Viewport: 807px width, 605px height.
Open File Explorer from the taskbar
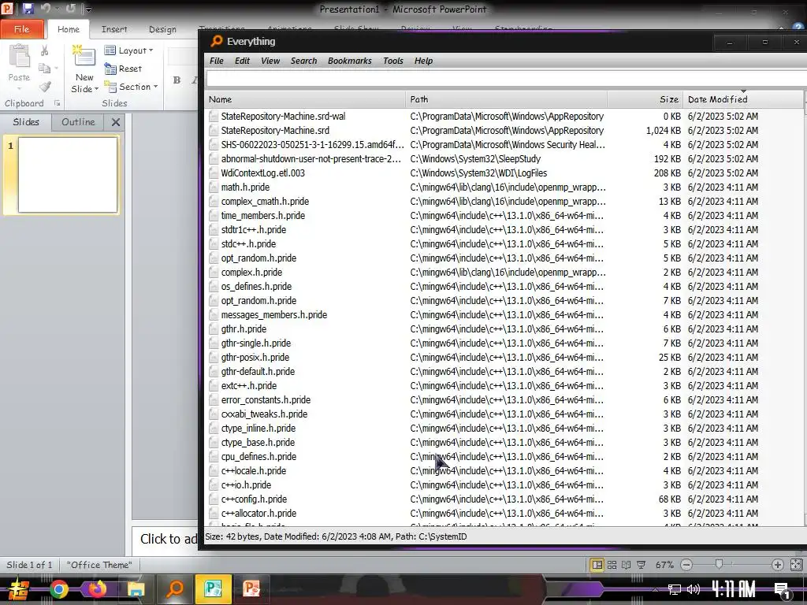point(136,589)
